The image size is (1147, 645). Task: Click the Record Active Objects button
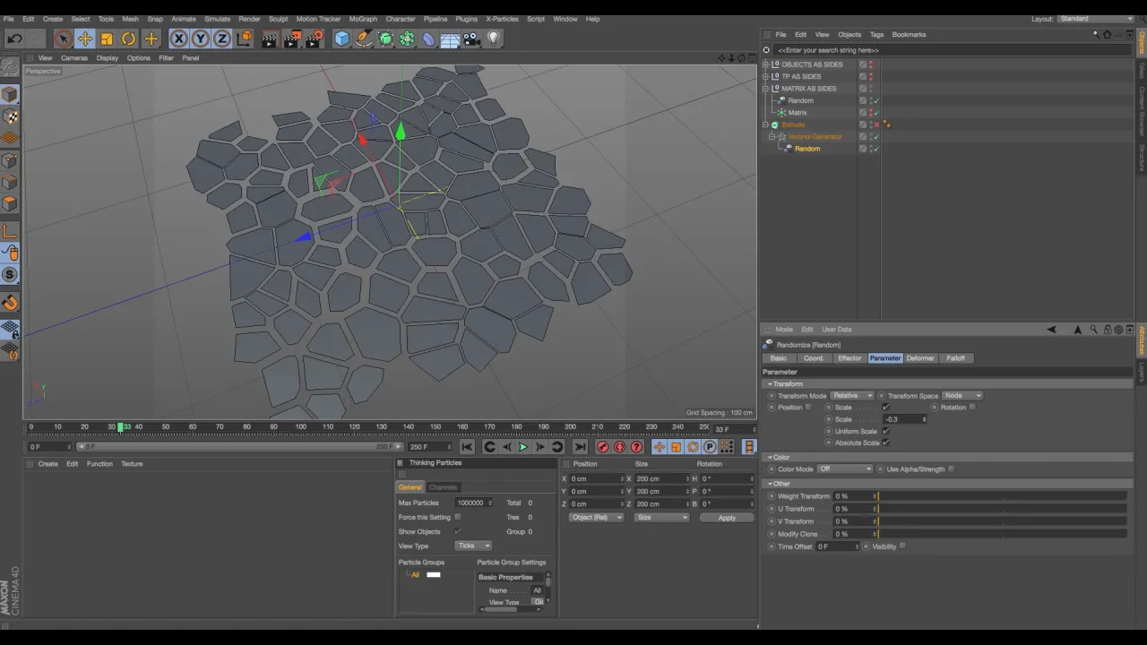602,447
